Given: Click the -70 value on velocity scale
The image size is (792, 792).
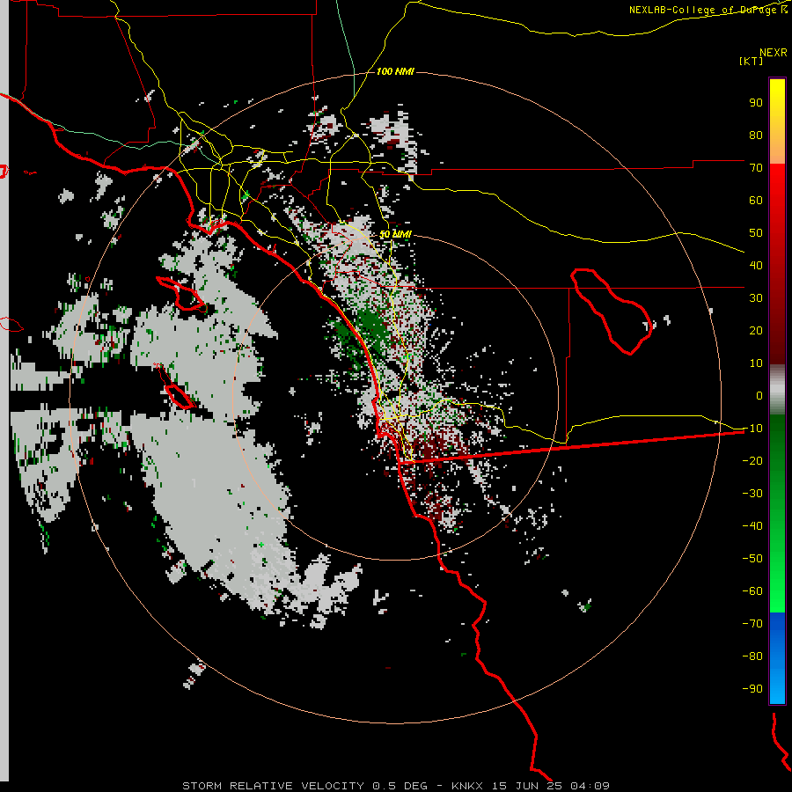Looking at the screenshot, I should [x=752, y=623].
